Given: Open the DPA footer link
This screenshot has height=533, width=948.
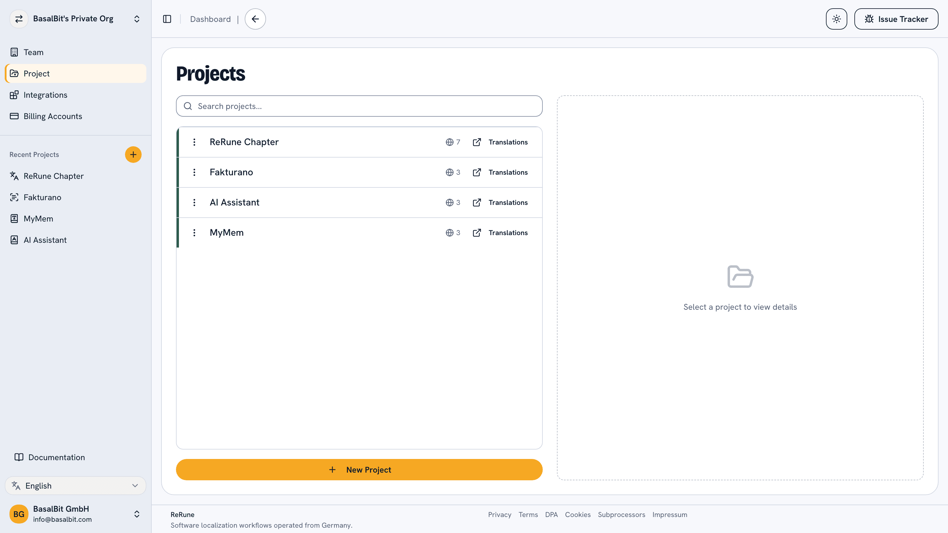Looking at the screenshot, I should click(x=551, y=515).
